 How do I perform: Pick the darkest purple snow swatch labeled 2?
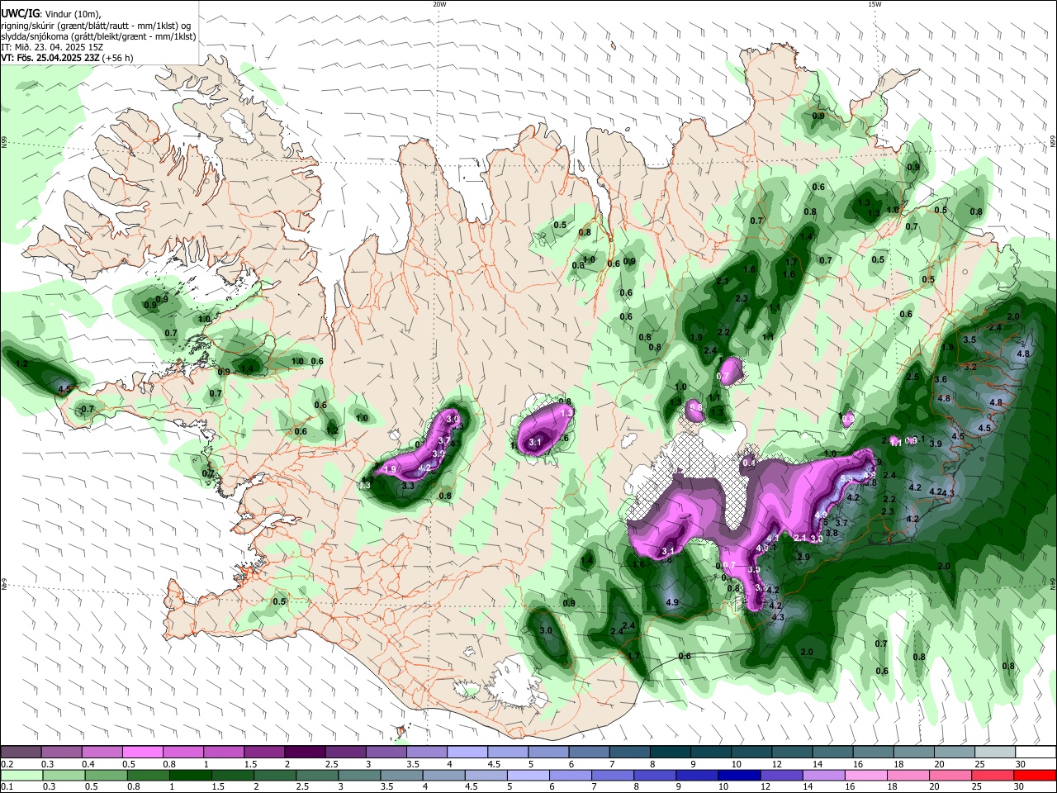pos(304,752)
